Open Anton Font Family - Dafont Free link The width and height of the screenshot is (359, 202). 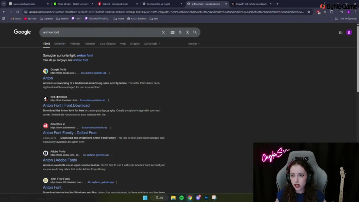pos(70,133)
